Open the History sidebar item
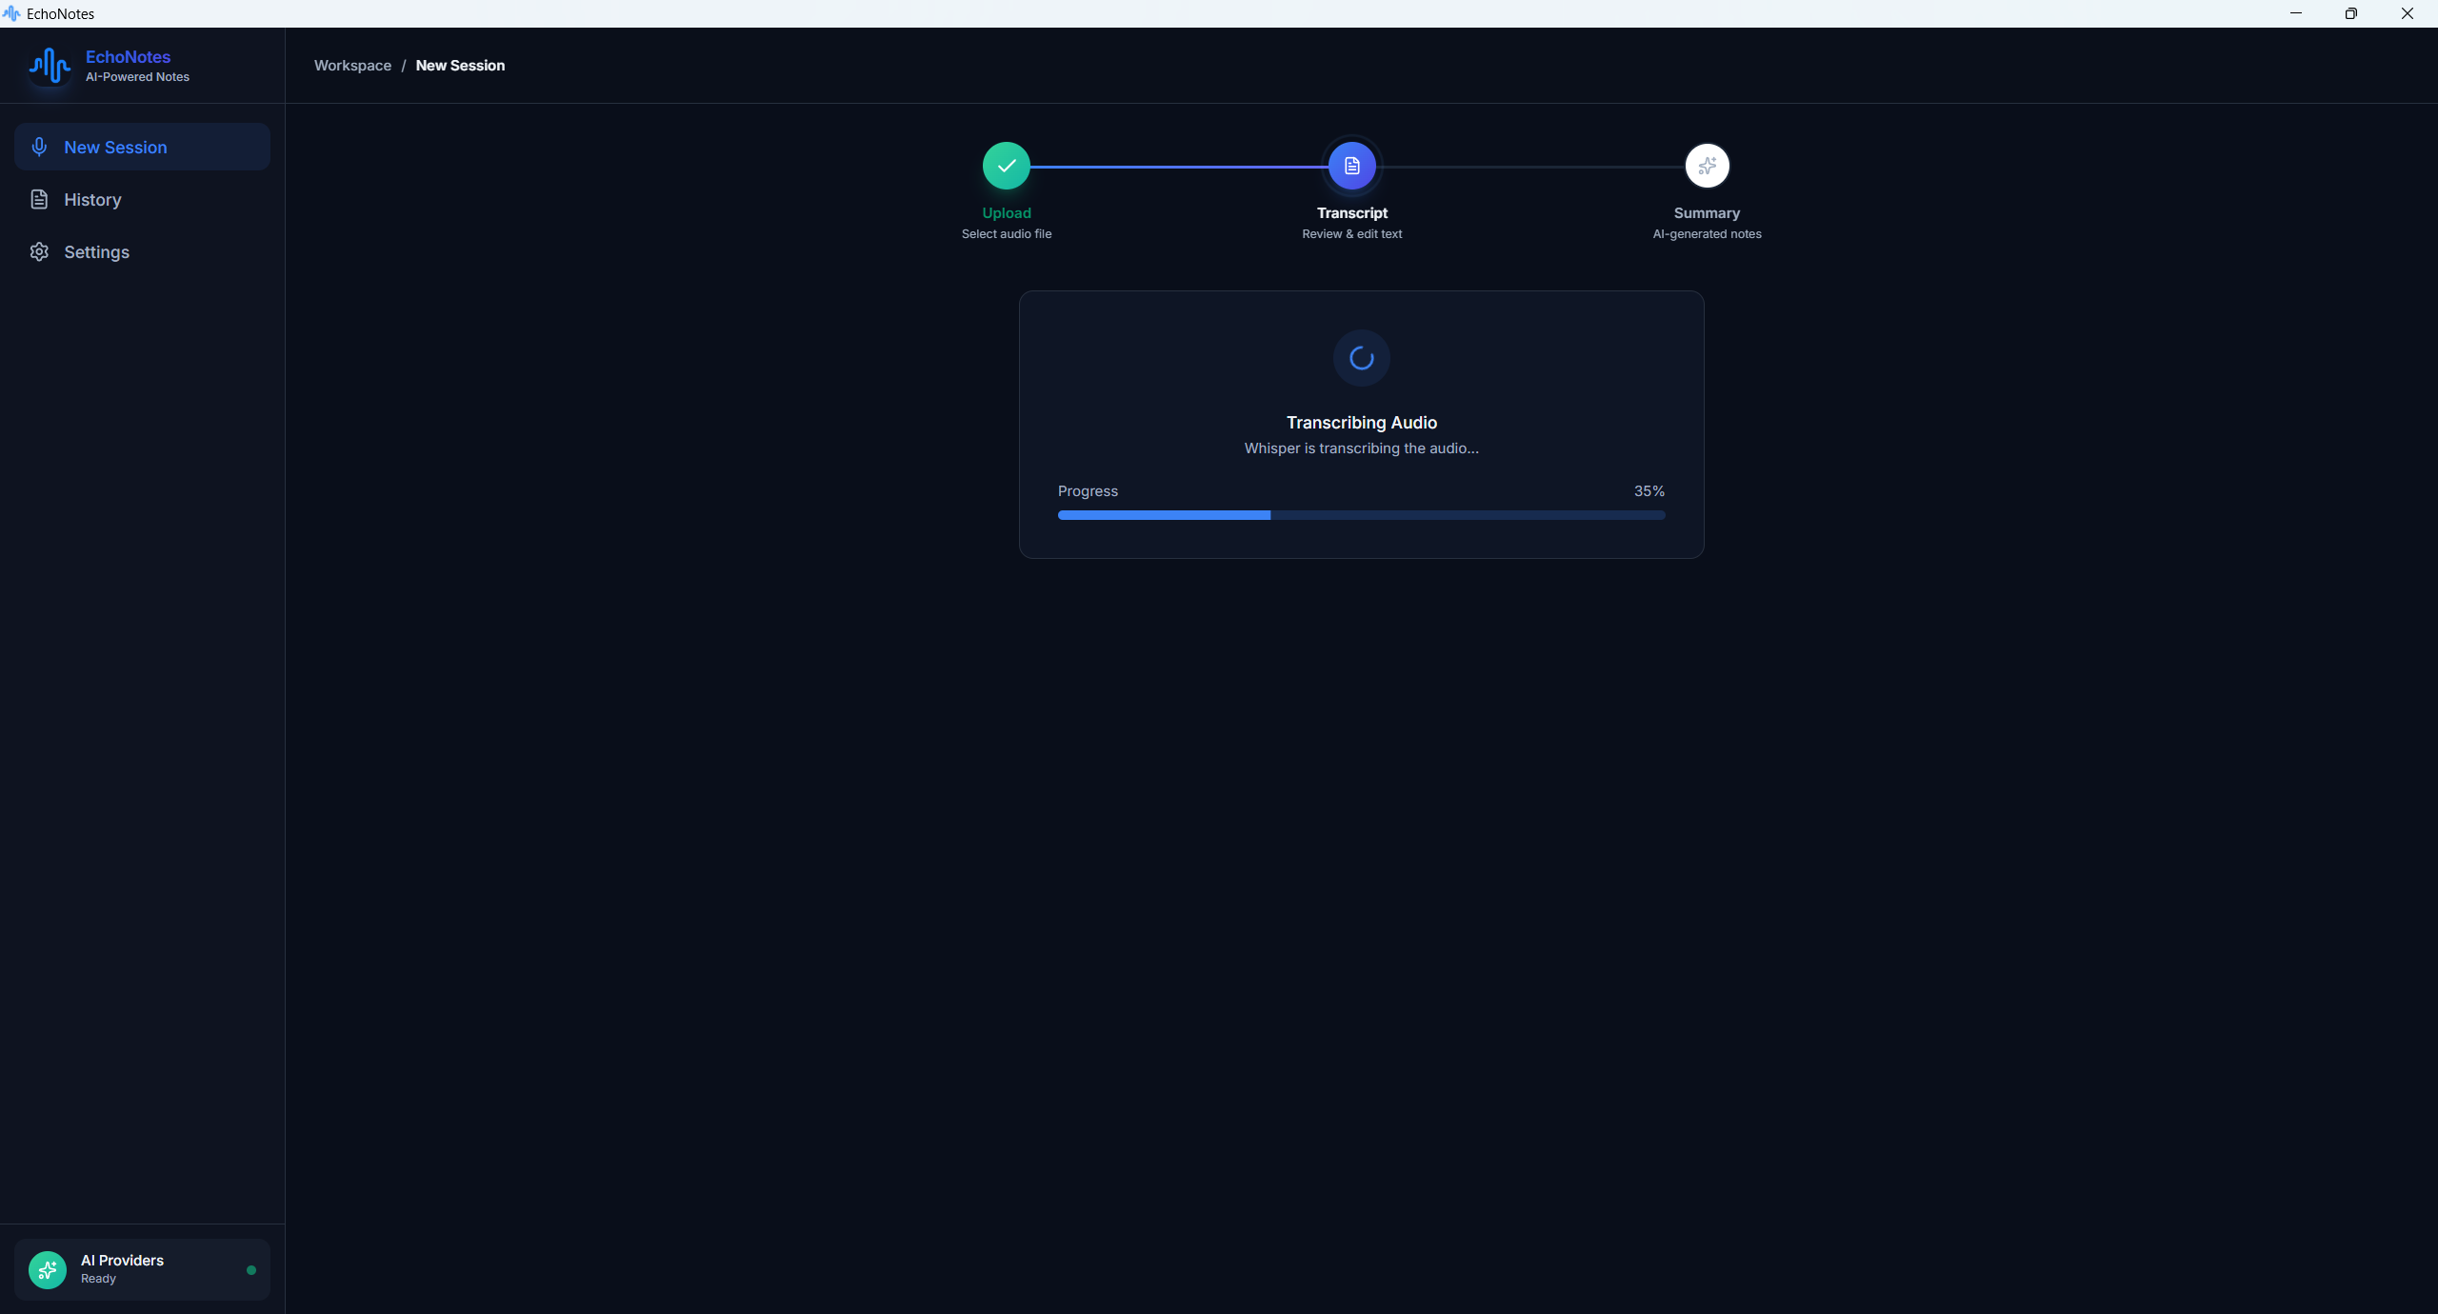This screenshot has height=1314, width=2438. 142,199
